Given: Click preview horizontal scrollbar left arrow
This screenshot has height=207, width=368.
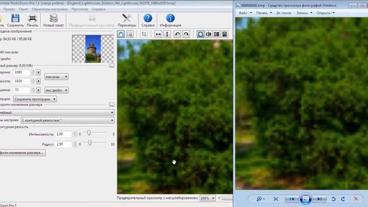Looking at the screenshot, I should tap(219, 198).
